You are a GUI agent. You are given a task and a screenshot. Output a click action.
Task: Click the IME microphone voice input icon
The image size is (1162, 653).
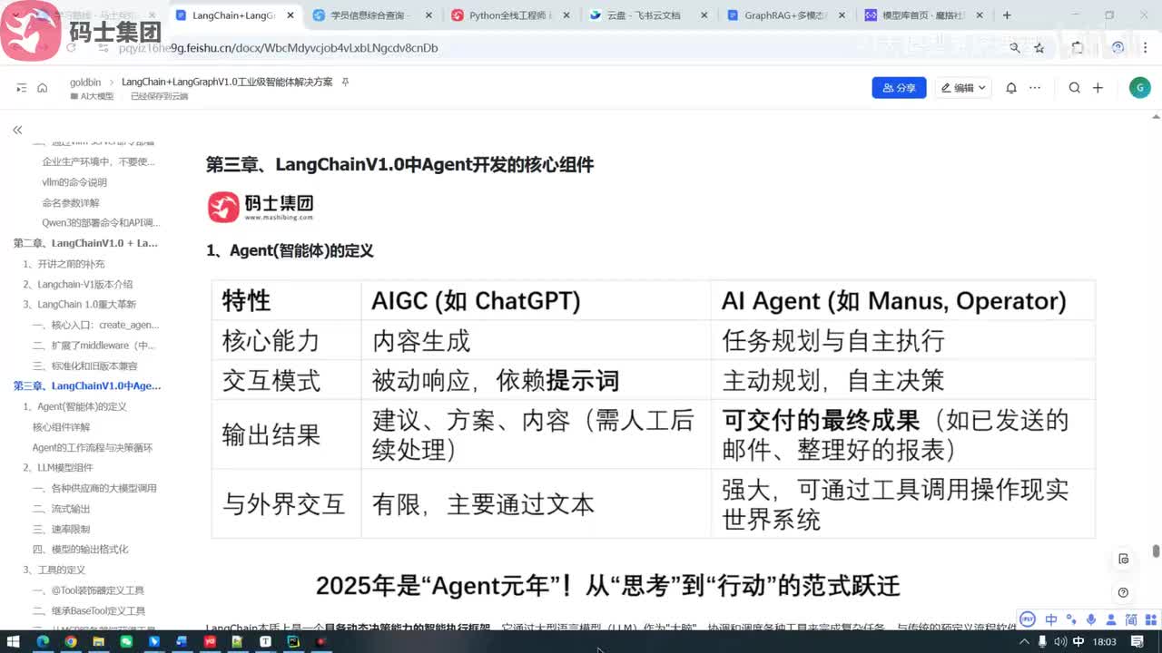click(x=1091, y=619)
